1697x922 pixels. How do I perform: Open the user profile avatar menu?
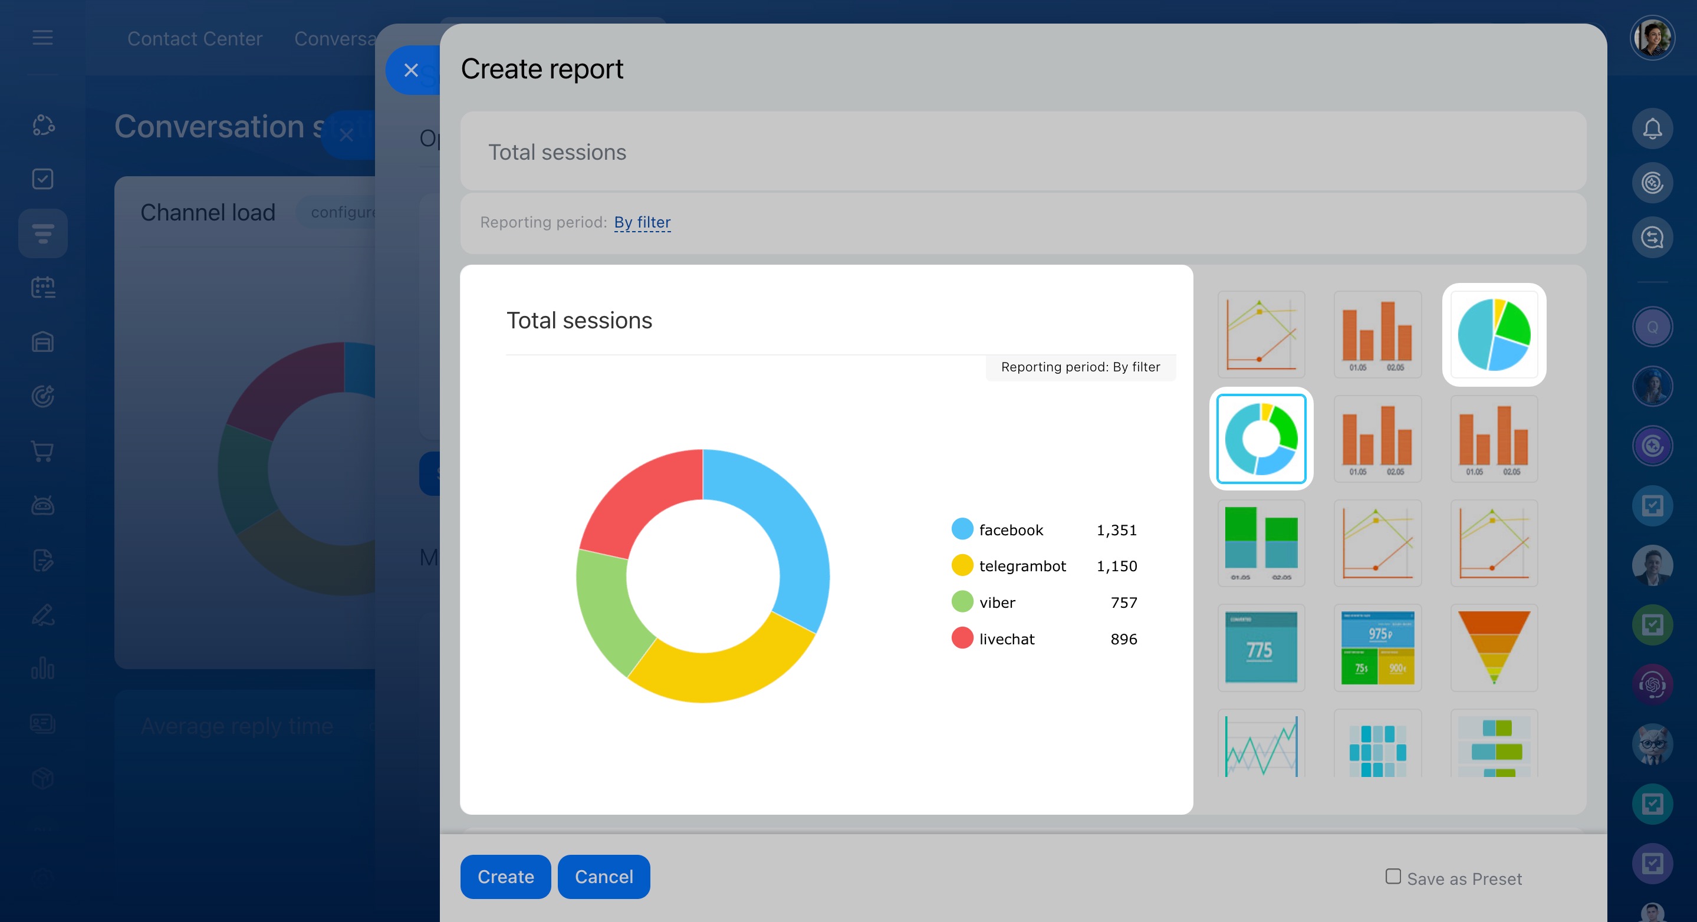click(x=1652, y=38)
